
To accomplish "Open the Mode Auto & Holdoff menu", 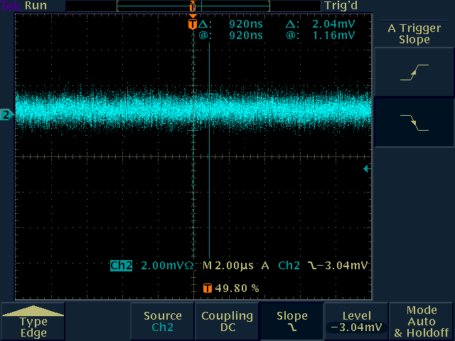I will pos(422,321).
